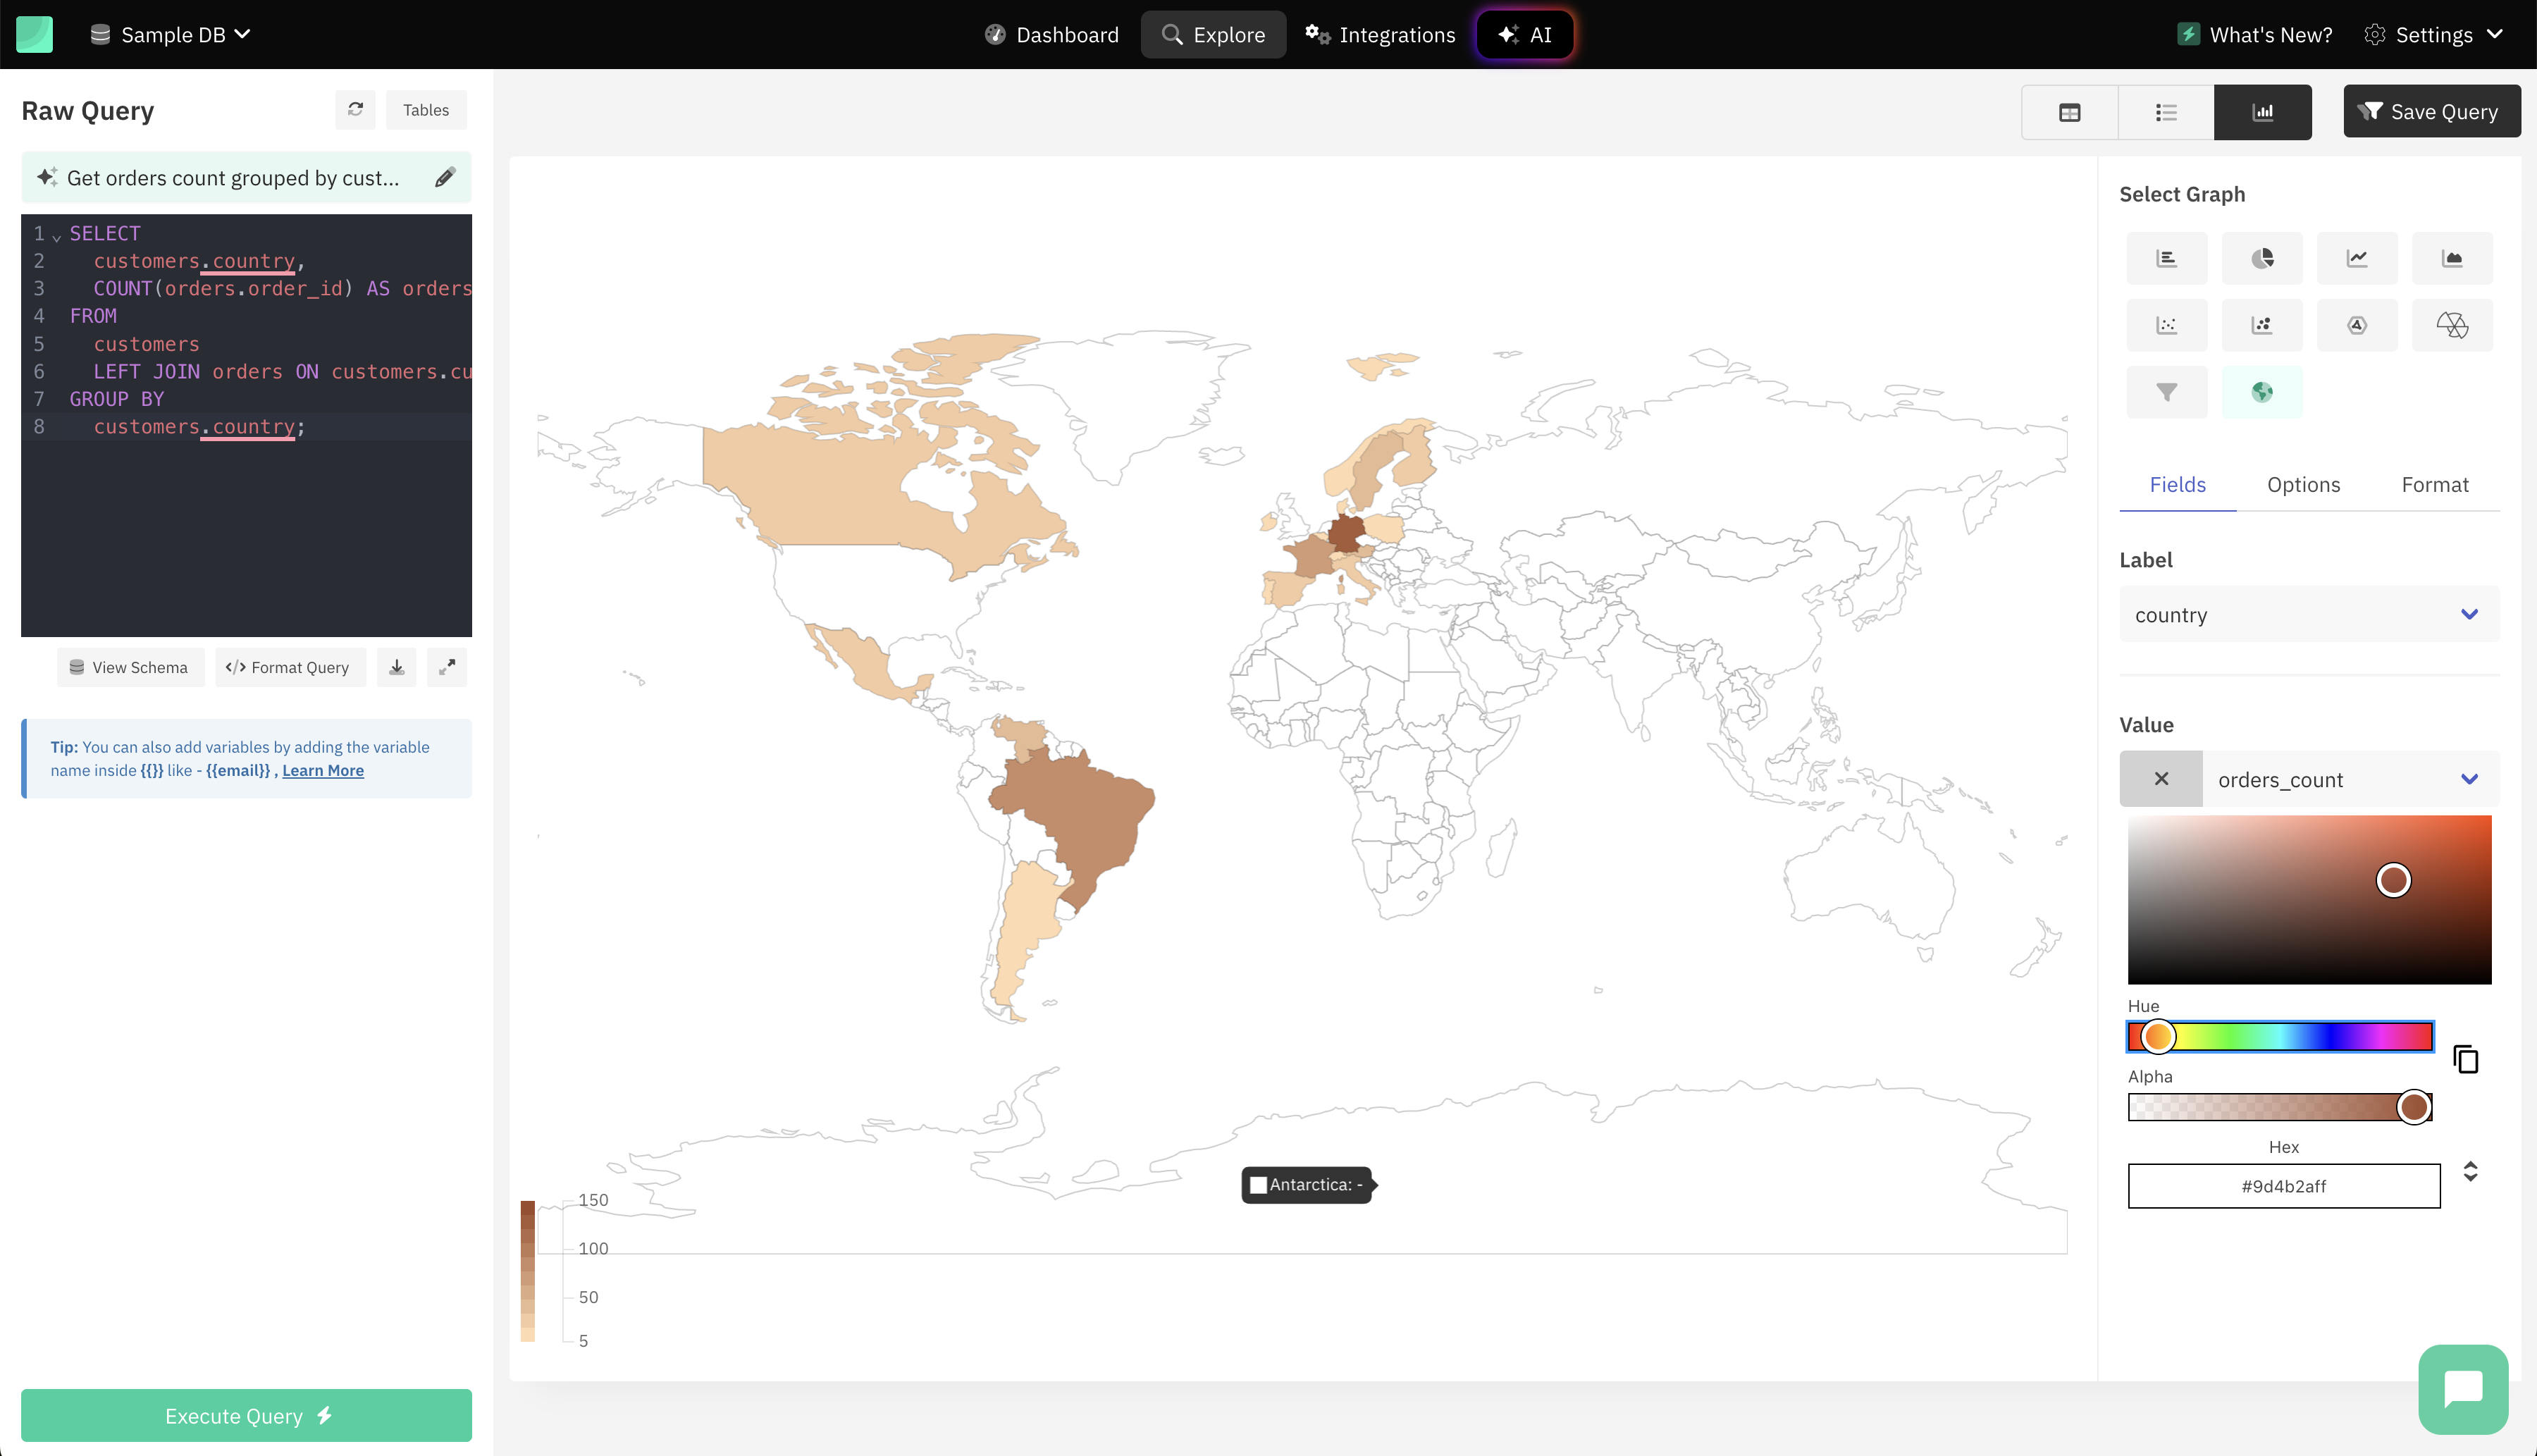The width and height of the screenshot is (2537, 1456).
Task: Toggle chart view of results
Action: [2263, 111]
